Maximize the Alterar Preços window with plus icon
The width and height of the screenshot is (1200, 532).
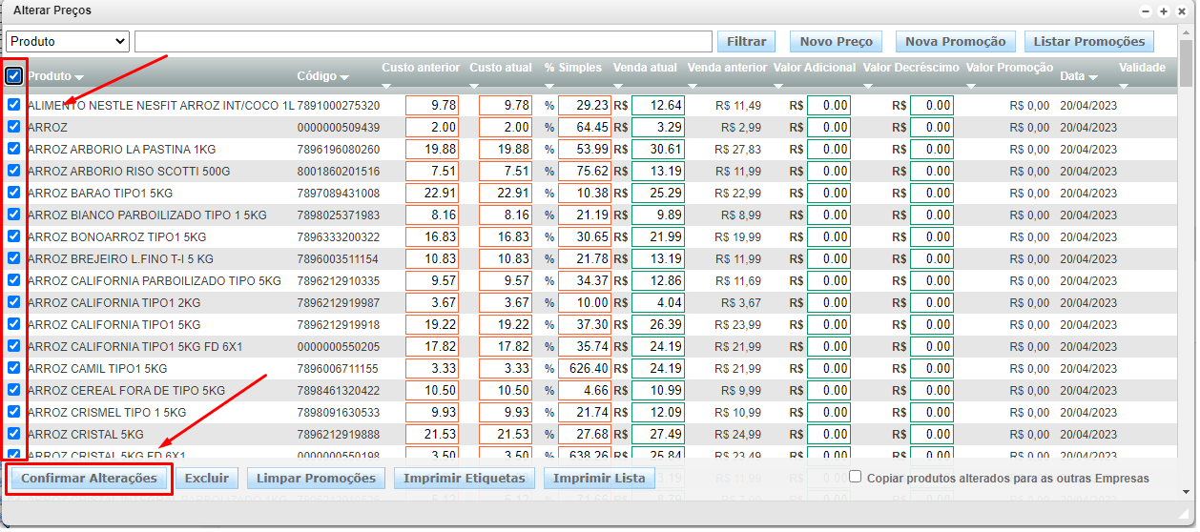pos(1163,11)
